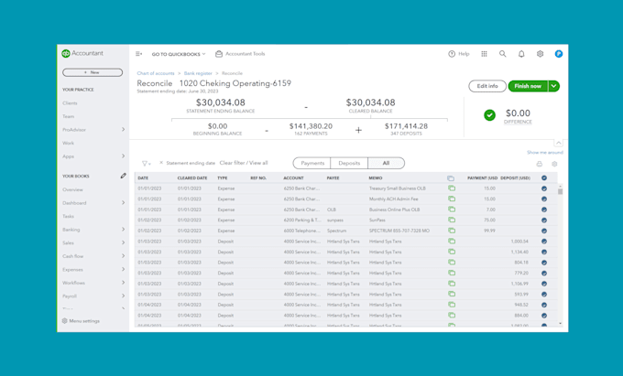Switch to the Payments tab
623x376 pixels.
[x=312, y=163]
